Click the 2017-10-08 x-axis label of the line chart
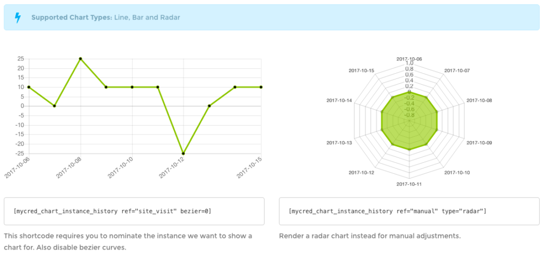The height and width of the screenshot is (257, 544). coord(69,167)
